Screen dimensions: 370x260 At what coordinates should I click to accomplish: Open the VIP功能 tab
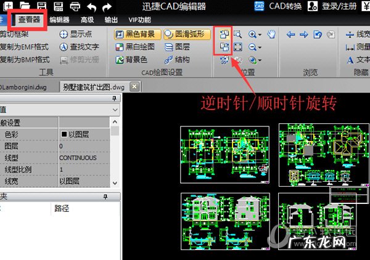tap(140, 20)
